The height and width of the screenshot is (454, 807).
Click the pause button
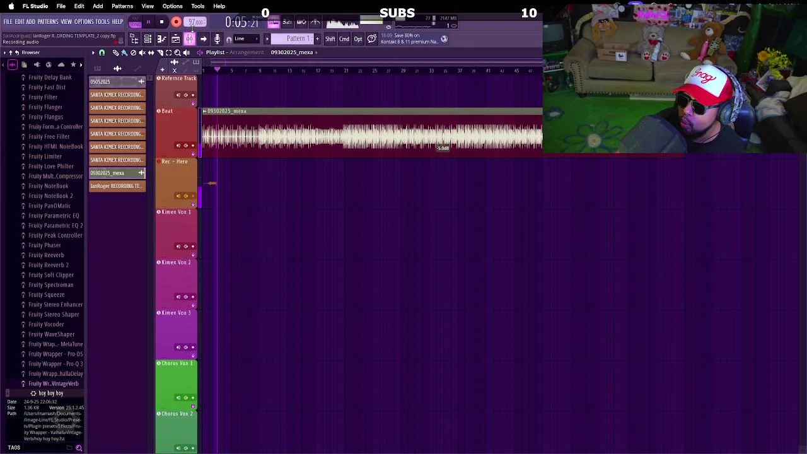point(148,22)
